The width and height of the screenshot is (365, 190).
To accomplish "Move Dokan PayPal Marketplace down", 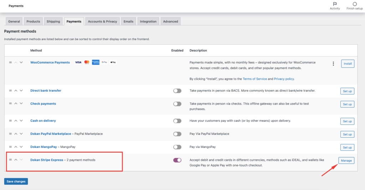I will point(21,134).
